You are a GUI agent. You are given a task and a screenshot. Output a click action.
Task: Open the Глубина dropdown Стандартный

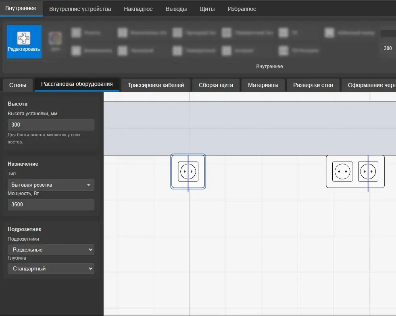pyautogui.click(x=51, y=268)
